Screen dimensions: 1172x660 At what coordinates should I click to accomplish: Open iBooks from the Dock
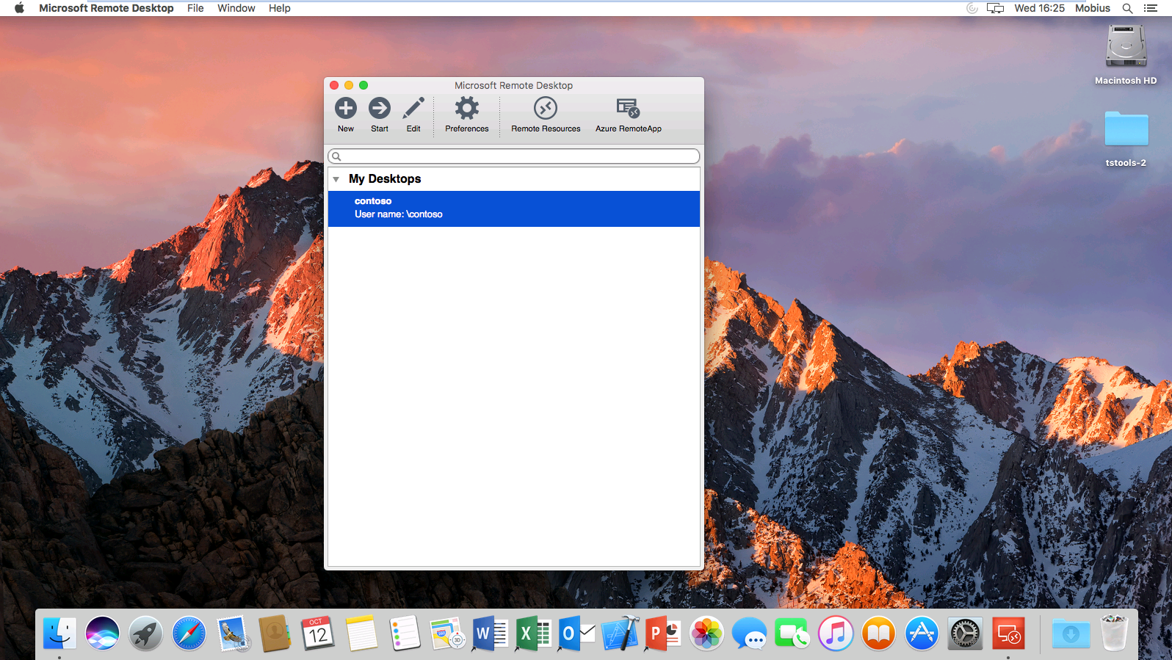[x=878, y=633]
